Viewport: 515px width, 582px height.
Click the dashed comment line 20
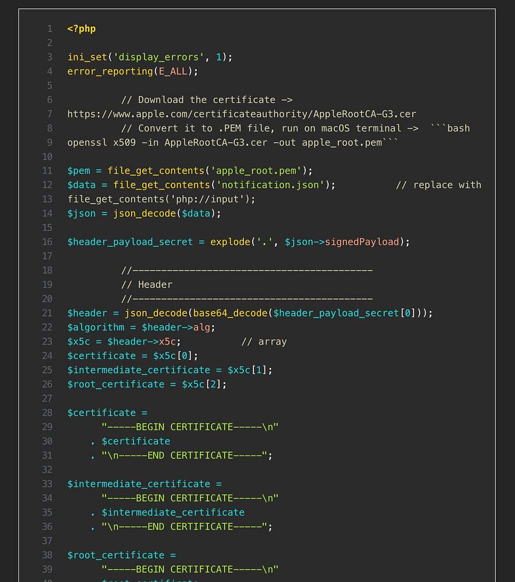click(247, 299)
